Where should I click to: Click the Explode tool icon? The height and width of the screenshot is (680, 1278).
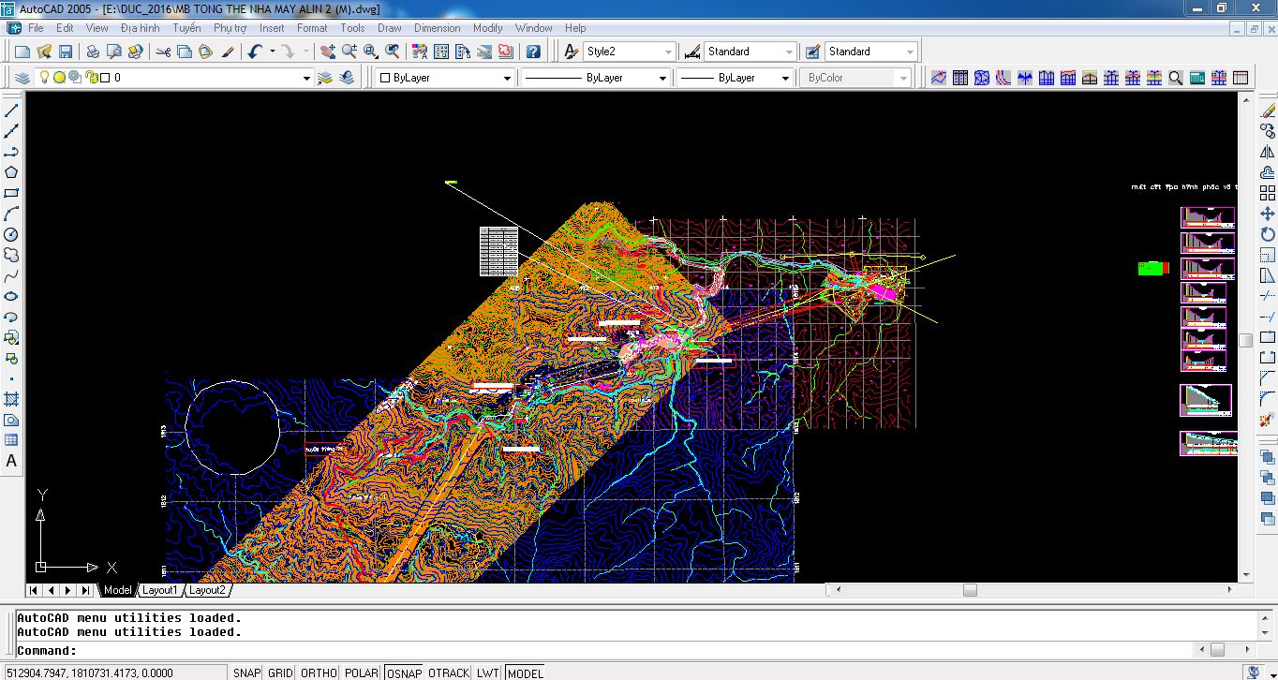[x=1268, y=421]
